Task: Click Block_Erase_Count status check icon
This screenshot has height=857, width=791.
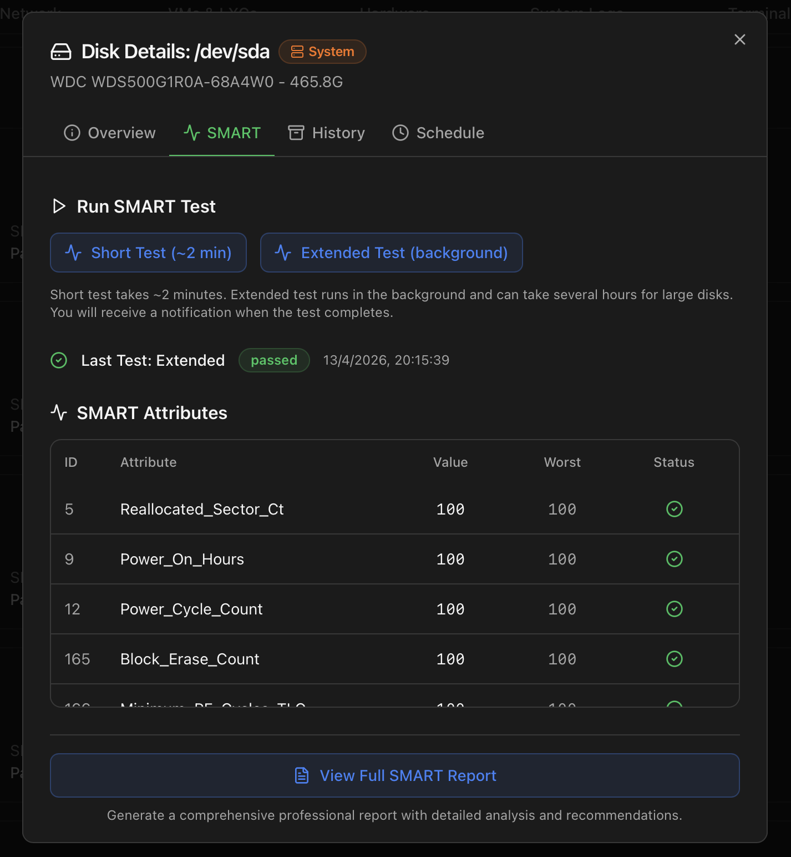Action: coord(675,659)
